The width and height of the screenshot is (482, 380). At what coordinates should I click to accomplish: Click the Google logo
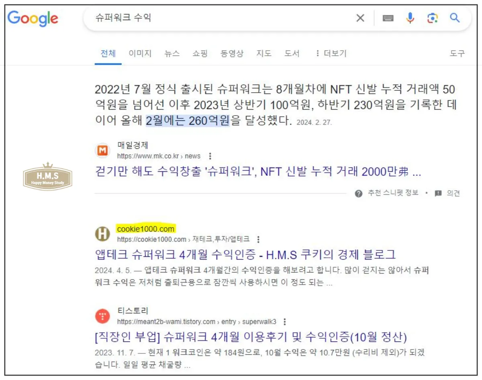(x=33, y=18)
